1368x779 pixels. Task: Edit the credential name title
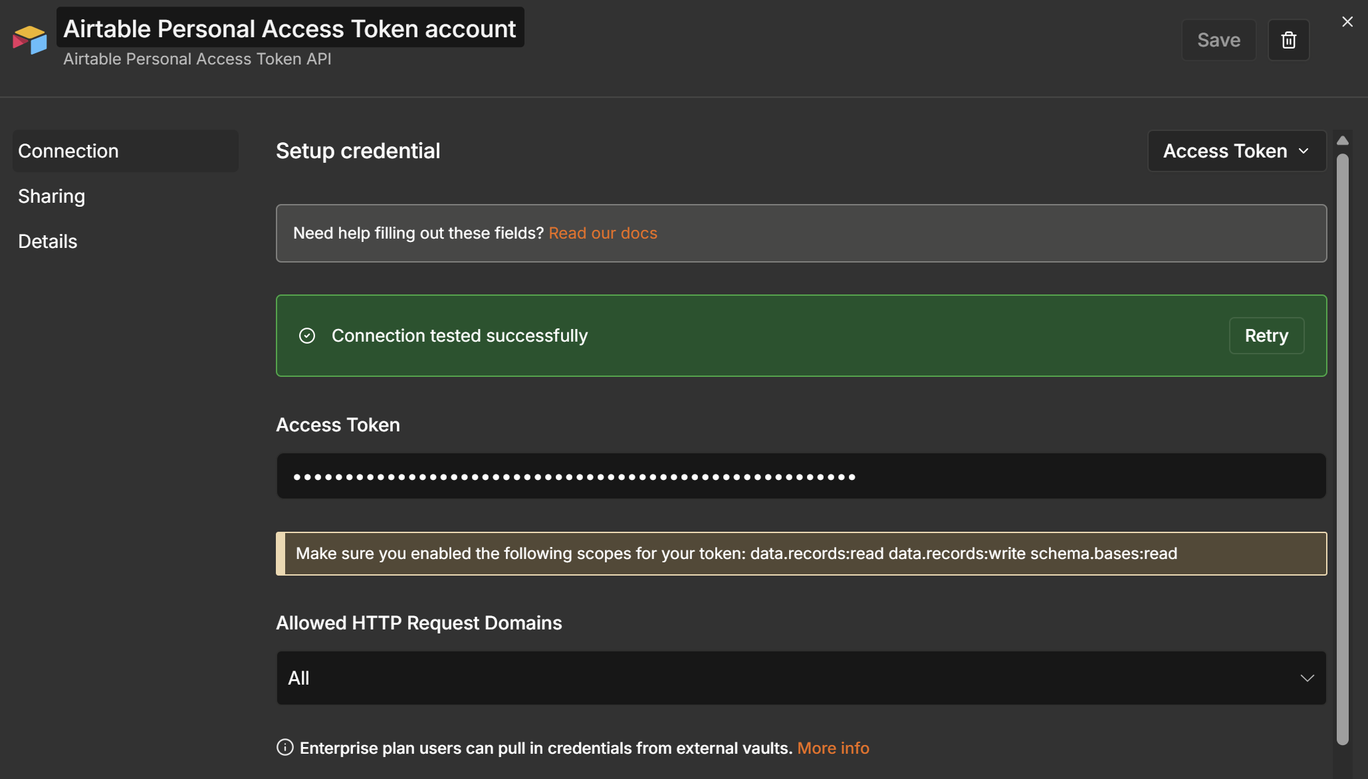[x=290, y=28]
